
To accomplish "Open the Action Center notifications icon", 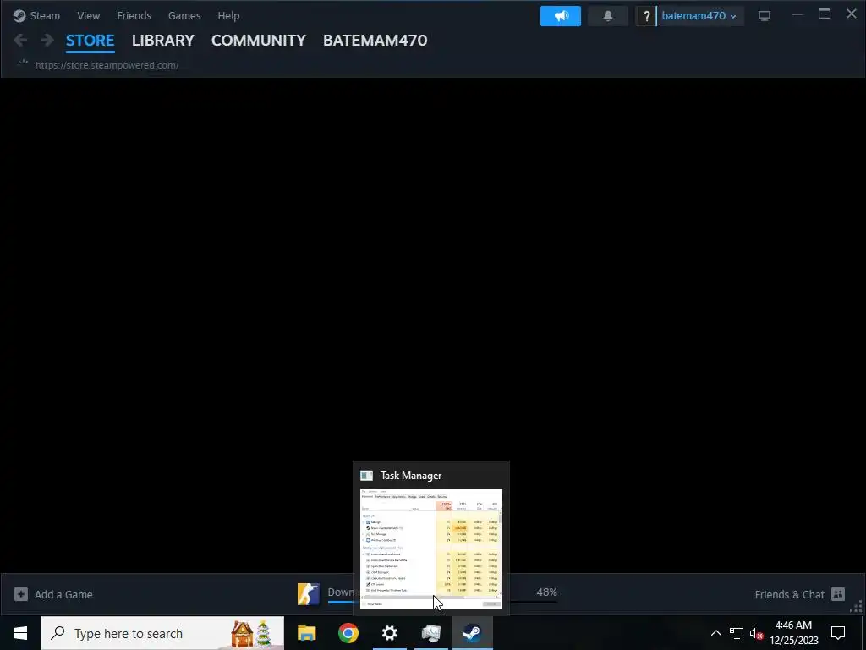I will (838, 633).
